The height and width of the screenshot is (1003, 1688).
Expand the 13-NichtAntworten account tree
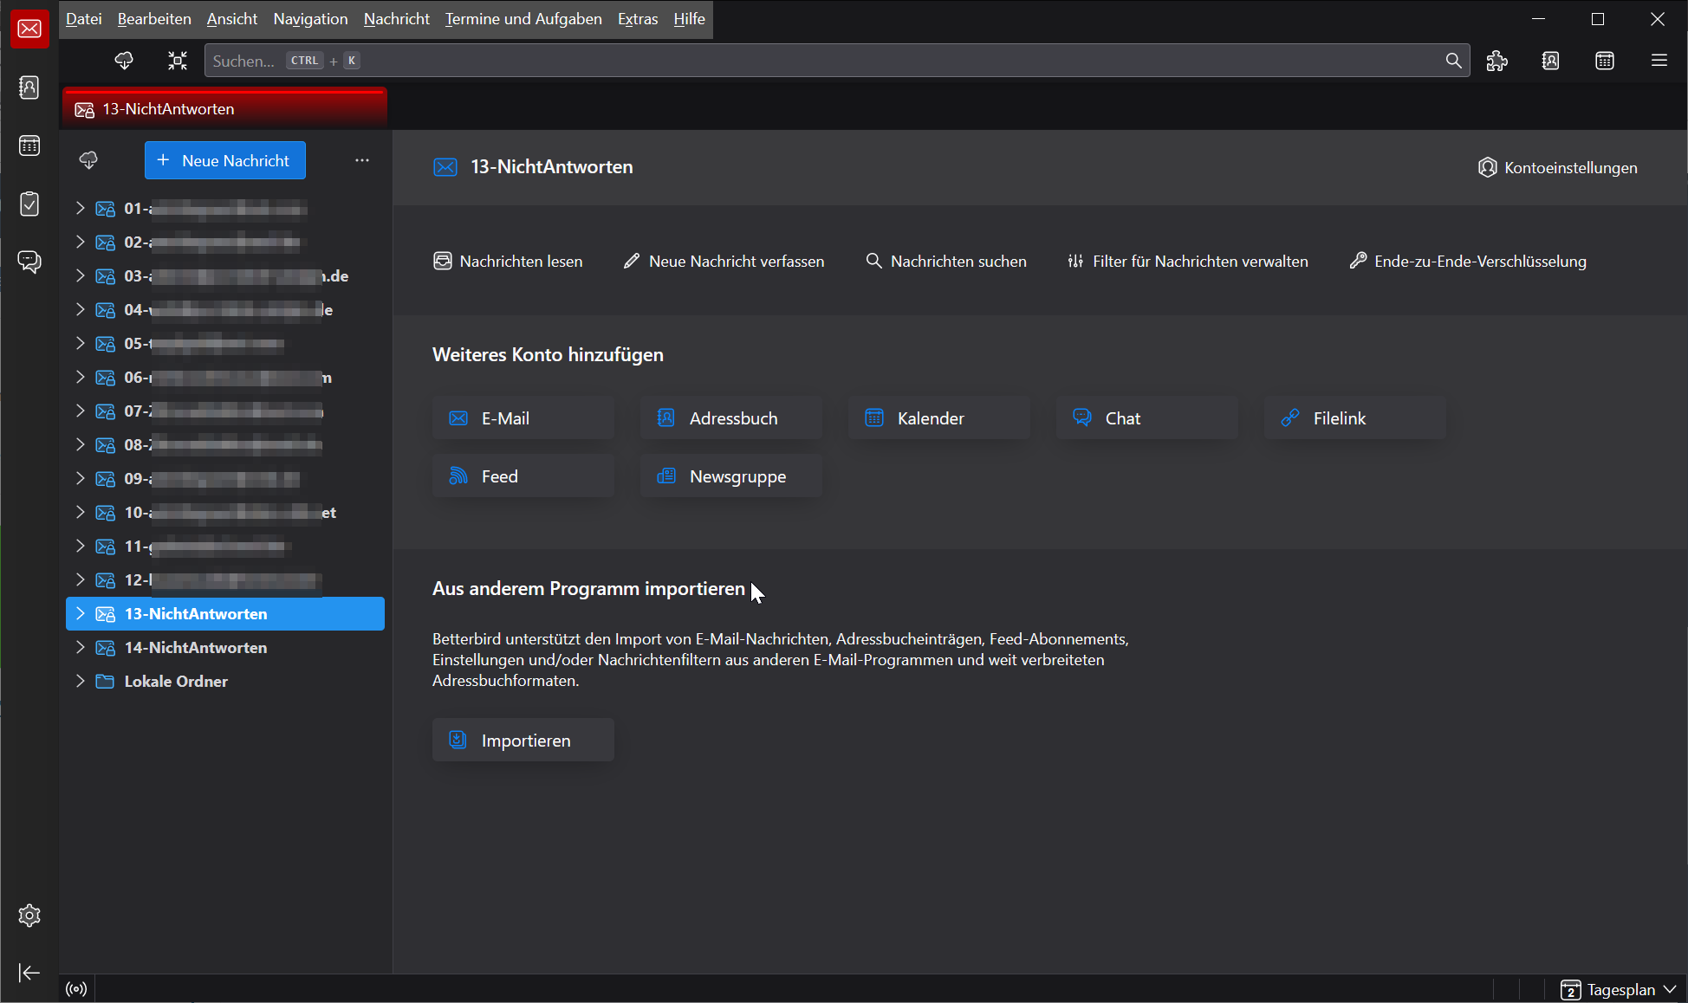80,613
